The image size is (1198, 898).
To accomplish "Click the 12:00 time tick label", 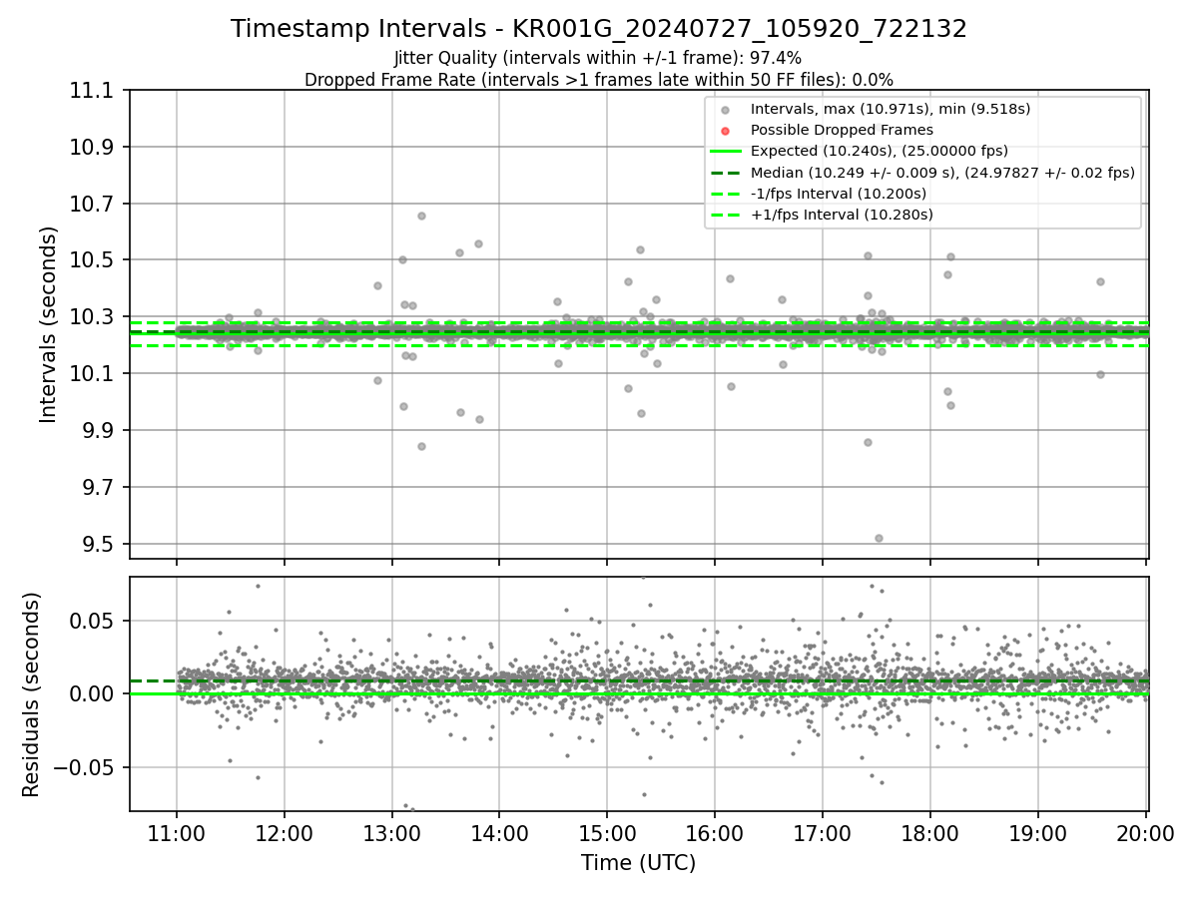I will coord(285,831).
